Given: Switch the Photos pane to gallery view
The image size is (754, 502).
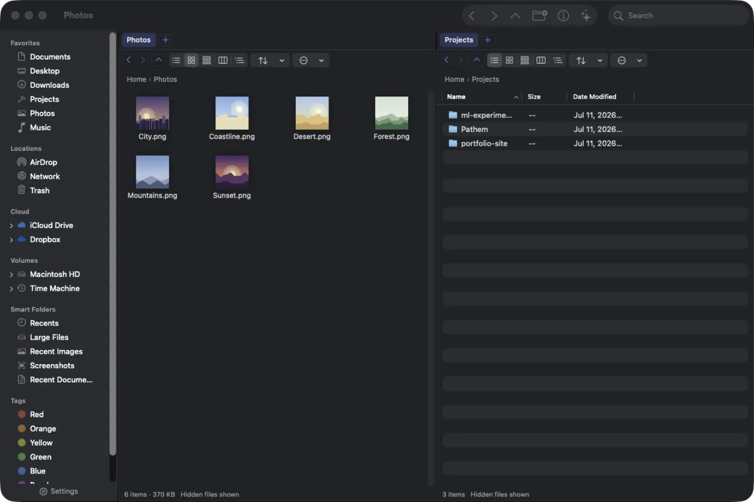Looking at the screenshot, I should (x=207, y=60).
